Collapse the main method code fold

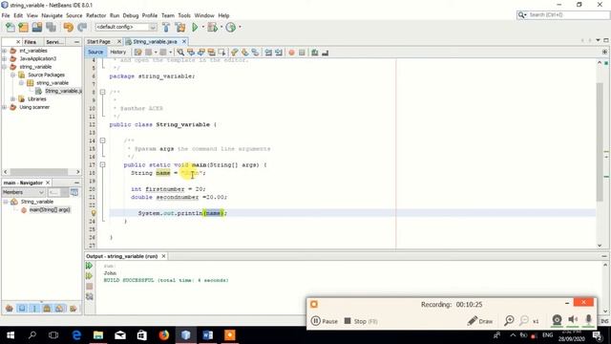(102, 165)
